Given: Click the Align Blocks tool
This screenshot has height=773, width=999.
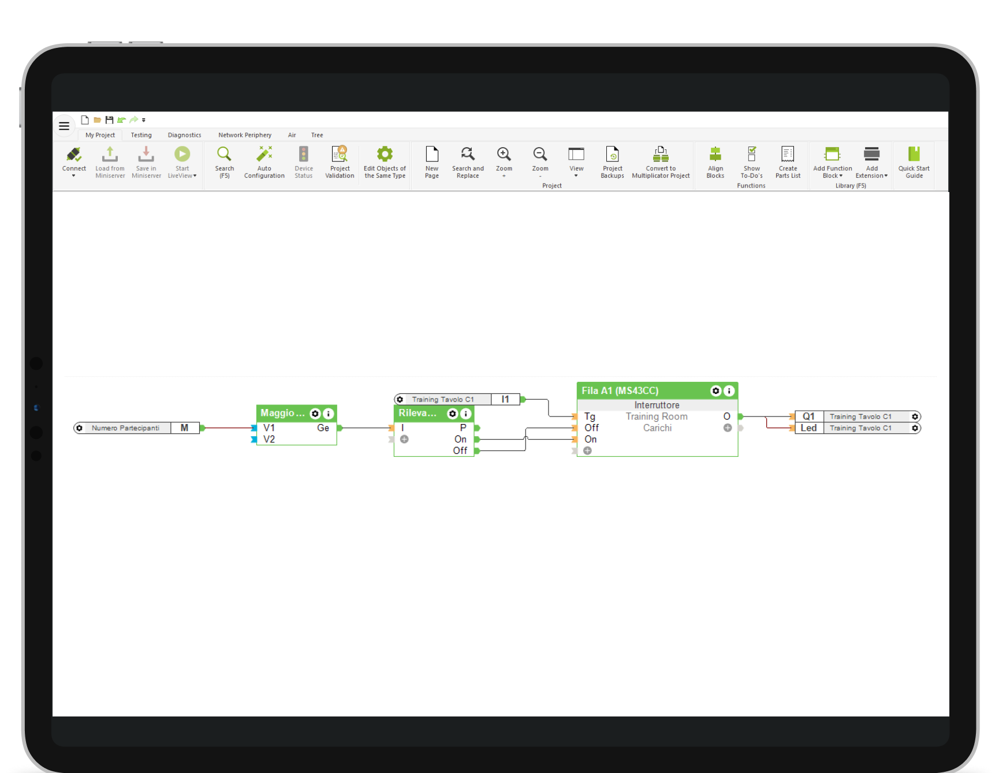Looking at the screenshot, I should coord(715,162).
